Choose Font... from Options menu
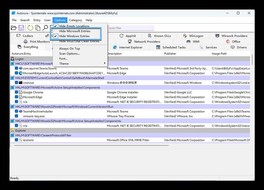Viewport: 264px width, 190px height. (80, 59)
